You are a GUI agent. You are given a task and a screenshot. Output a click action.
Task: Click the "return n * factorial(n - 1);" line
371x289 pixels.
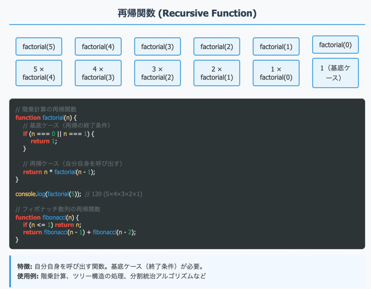point(59,172)
